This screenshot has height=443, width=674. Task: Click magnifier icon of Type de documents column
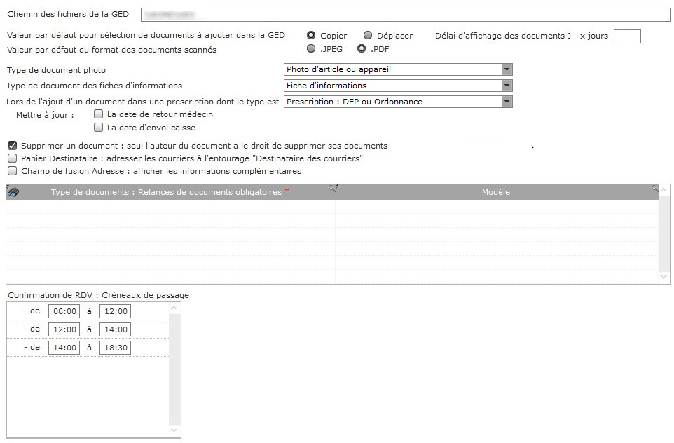click(333, 188)
